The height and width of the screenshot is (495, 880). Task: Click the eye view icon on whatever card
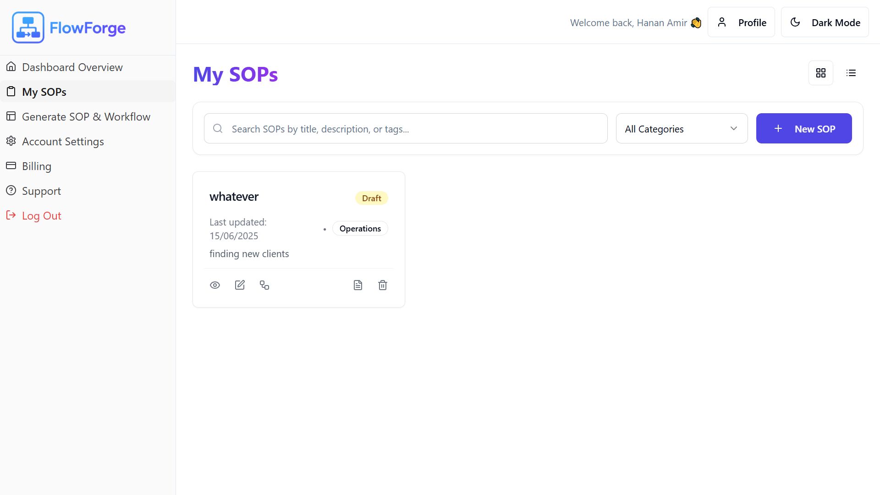coord(215,285)
